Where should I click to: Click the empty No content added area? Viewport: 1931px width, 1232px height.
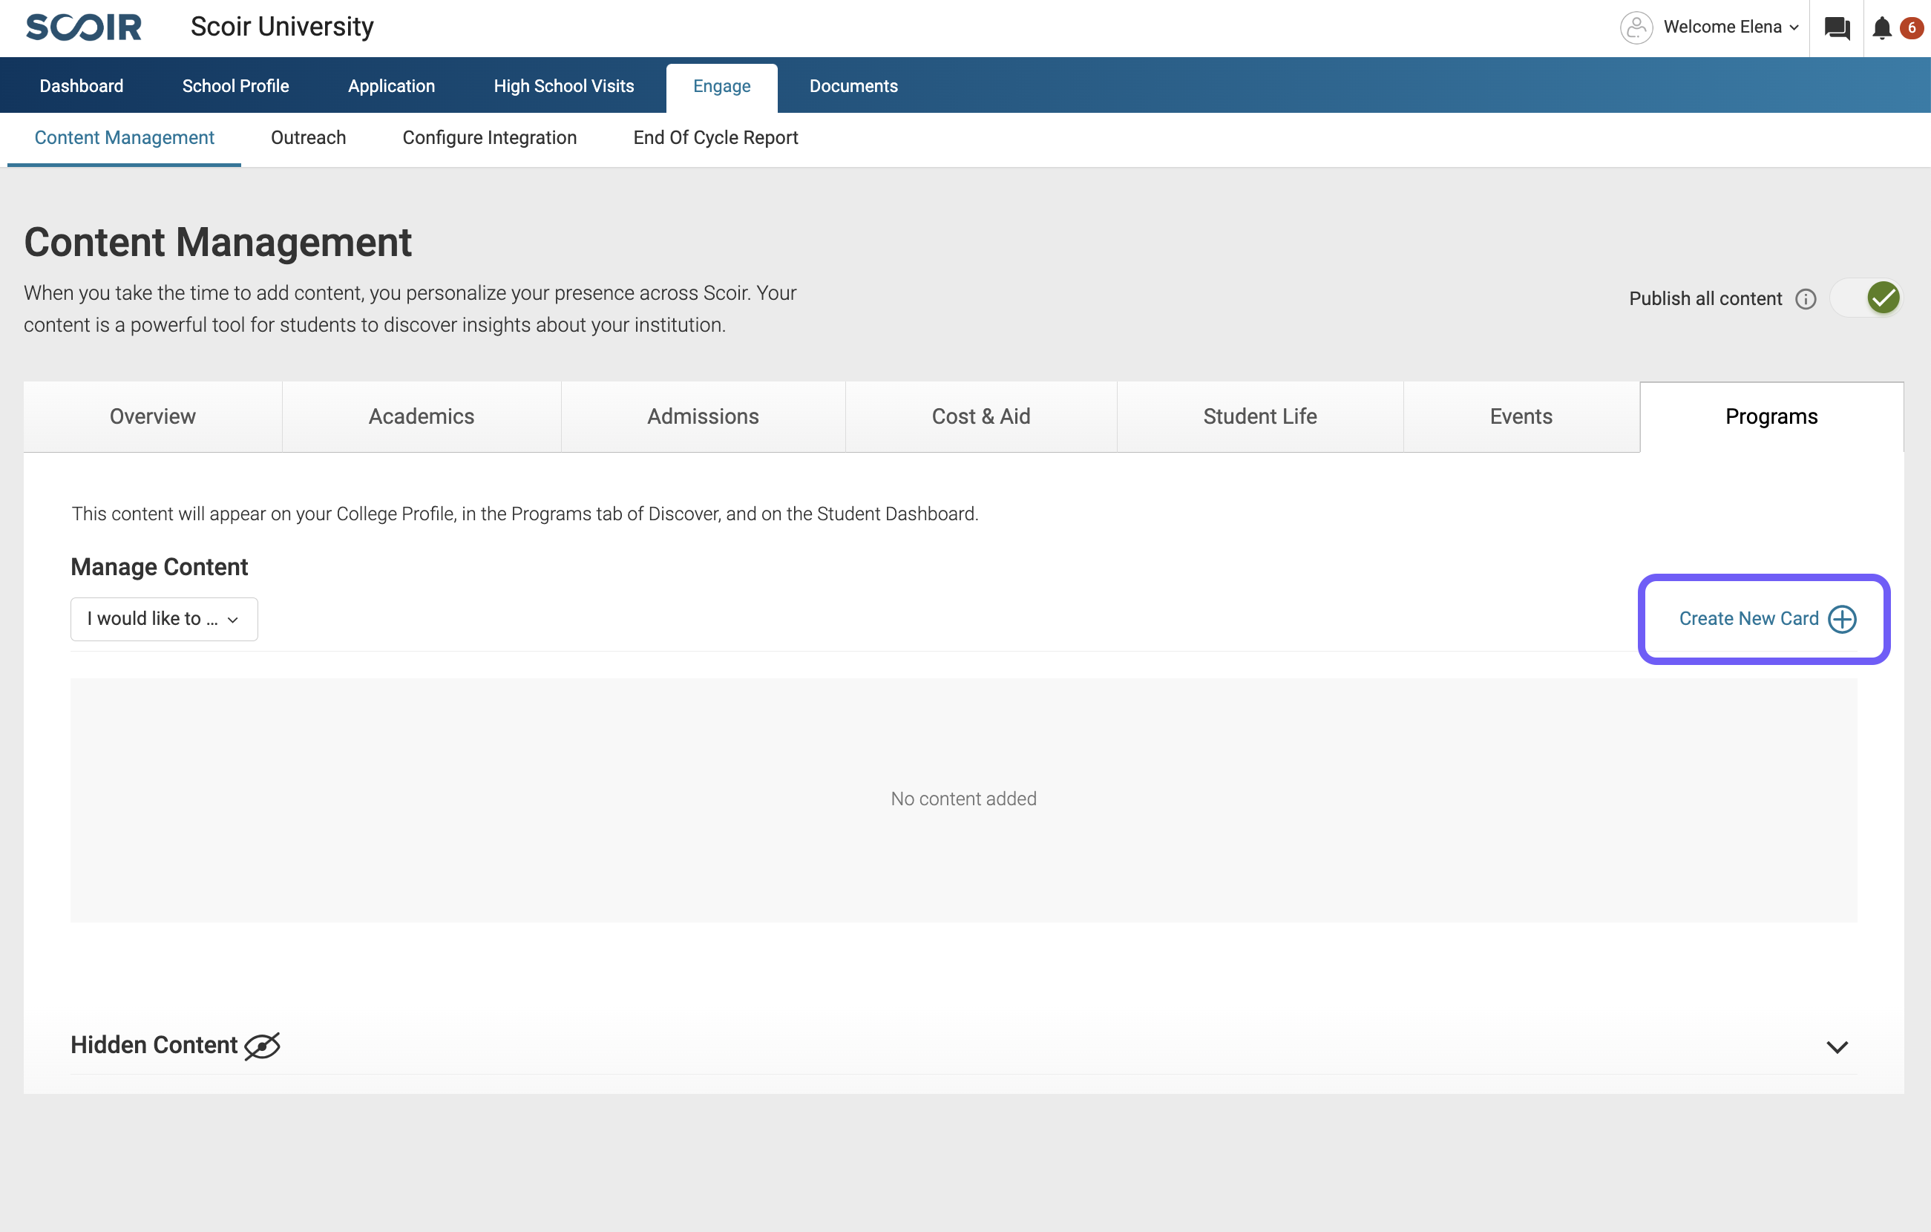[x=963, y=799]
